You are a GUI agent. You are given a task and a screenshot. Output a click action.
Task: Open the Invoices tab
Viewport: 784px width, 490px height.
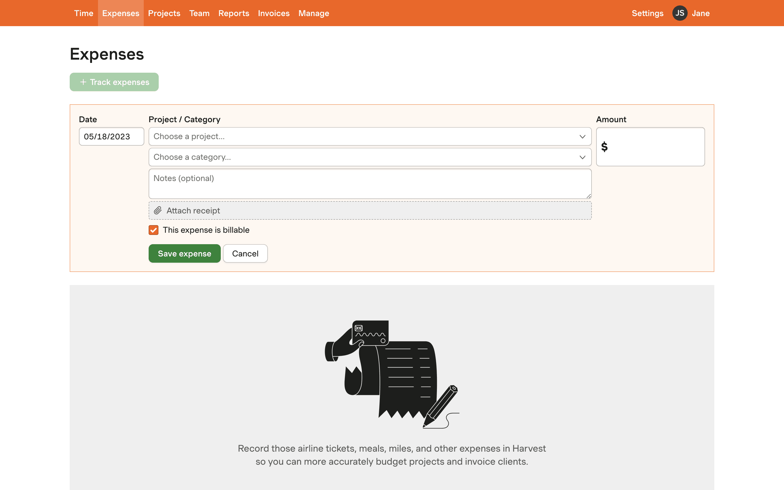[x=273, y=13]
